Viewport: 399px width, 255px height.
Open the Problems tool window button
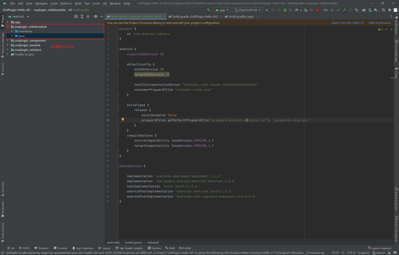point(41,248)
